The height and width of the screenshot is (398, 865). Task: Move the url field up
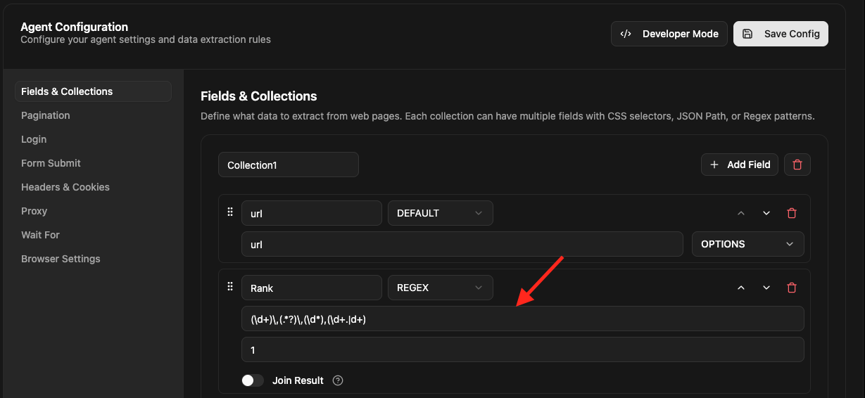[x=740, y=213]
